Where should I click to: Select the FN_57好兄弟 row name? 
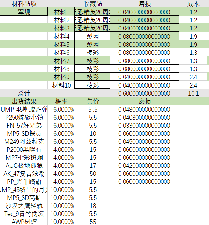[24, 126]
